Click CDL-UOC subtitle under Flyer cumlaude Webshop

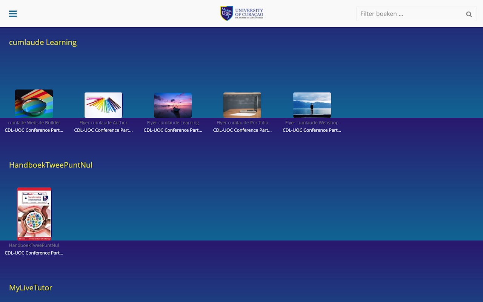coord(312,130)
